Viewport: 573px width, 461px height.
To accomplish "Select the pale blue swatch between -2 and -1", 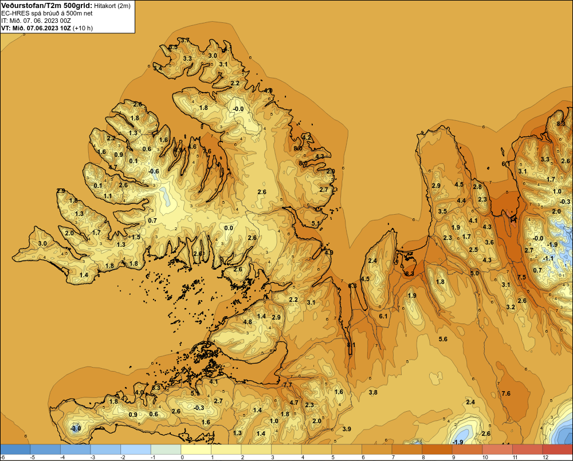I will 136,449.
